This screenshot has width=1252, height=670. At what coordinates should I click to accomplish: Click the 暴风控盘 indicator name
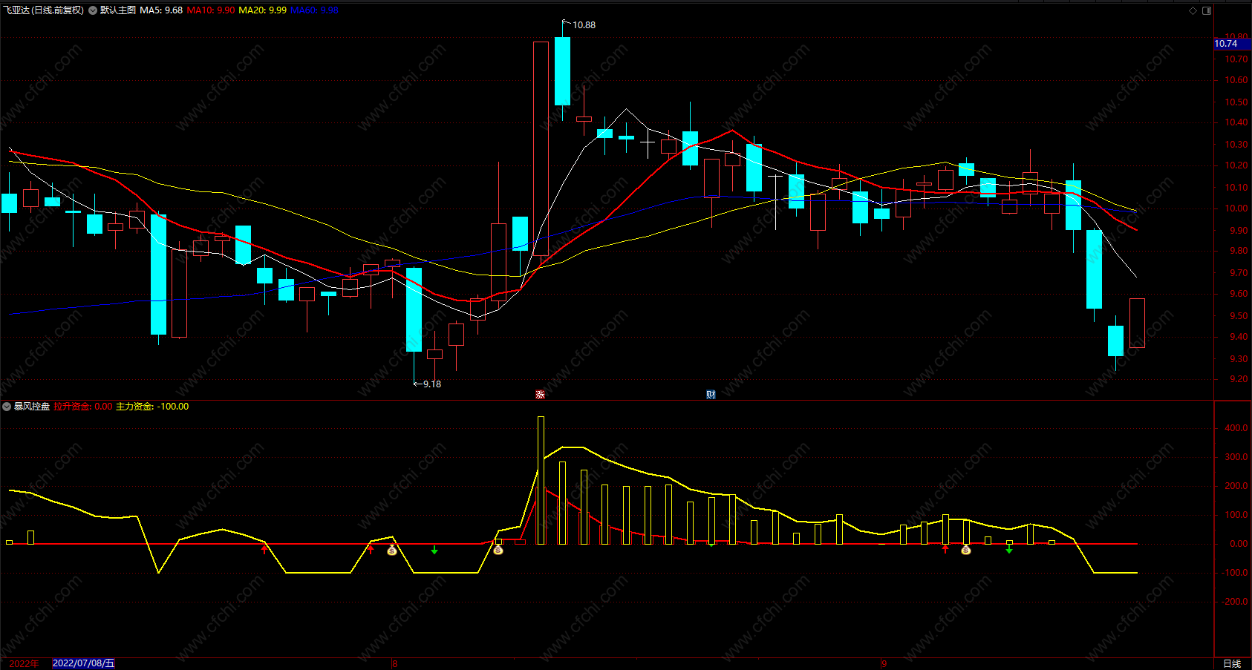tap(32, 407)
